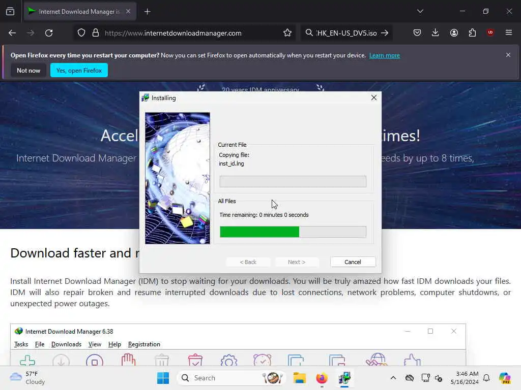Viewport: 521px width, 390px height.
Task: Open the File menu in IDM screenshot
Action: (x=40, y=344)
